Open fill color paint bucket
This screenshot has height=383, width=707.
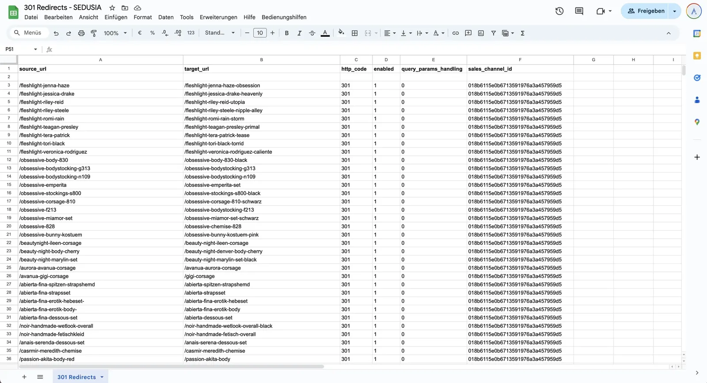point(341,33)
